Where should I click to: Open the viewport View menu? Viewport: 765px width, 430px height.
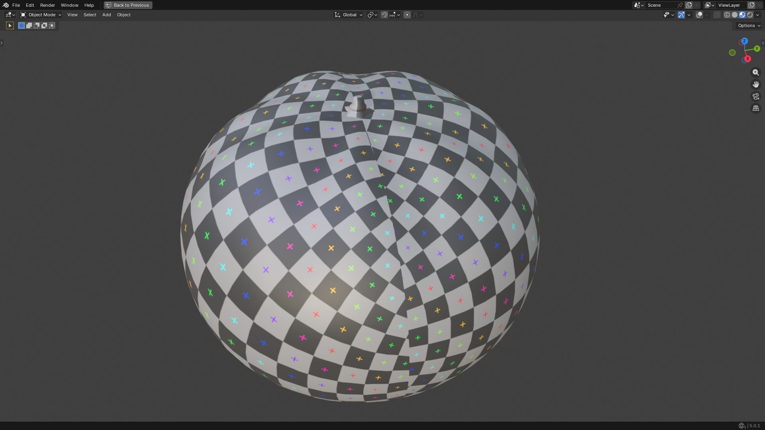(x=72, y=15)
